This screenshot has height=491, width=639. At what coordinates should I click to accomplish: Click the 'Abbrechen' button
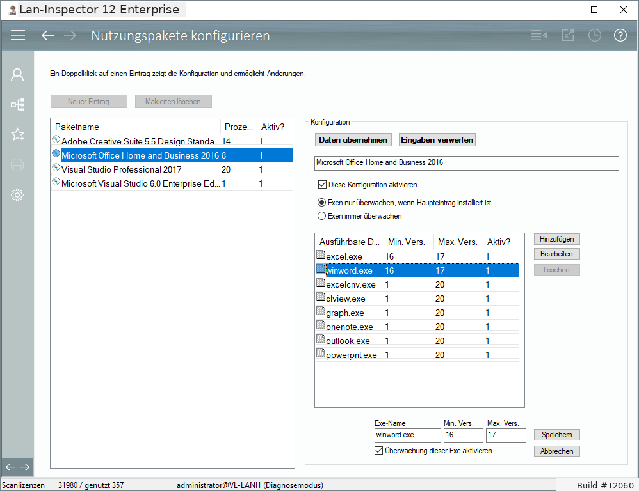tap(556, 451)
